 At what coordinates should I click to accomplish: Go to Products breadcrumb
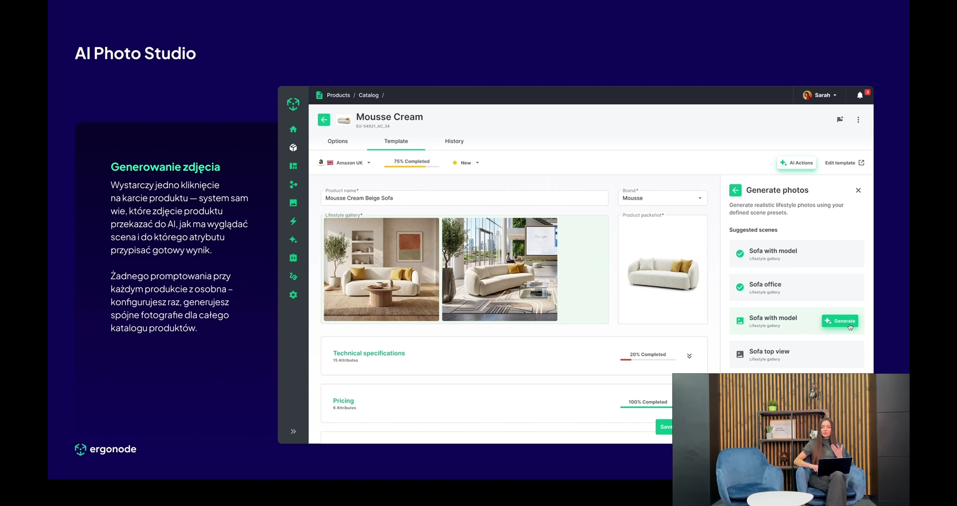[x=338, y=95]
